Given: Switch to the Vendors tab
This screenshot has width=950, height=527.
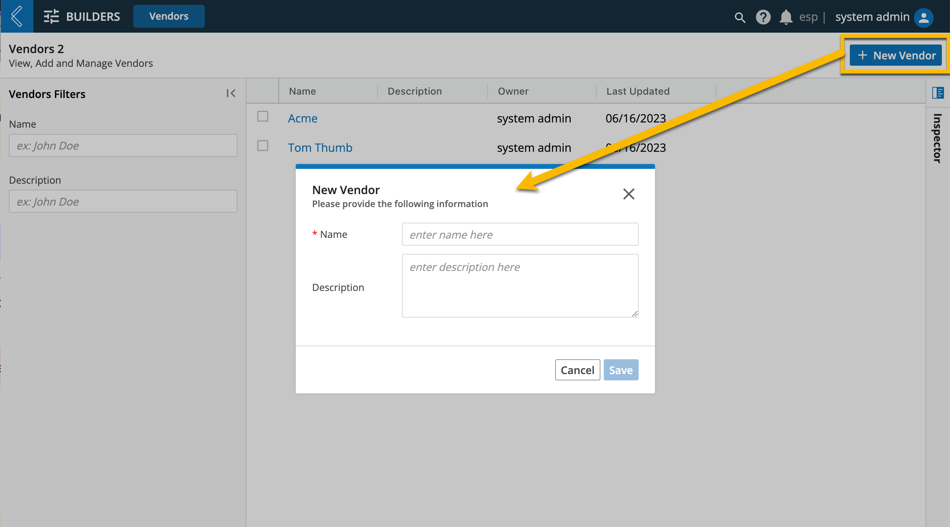Looking at the screenshot, I should (x=169, y=16).
